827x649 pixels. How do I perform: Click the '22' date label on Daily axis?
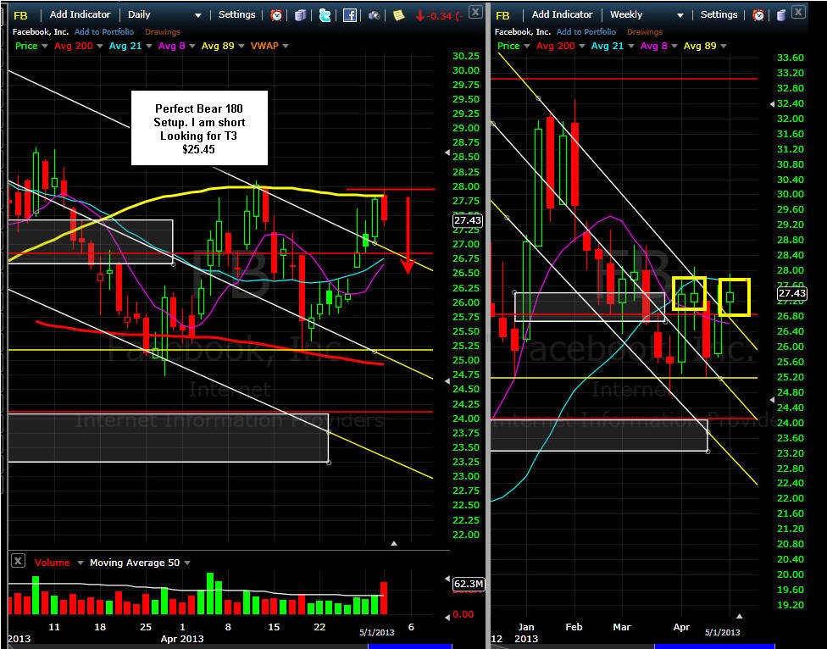point(319,627)
